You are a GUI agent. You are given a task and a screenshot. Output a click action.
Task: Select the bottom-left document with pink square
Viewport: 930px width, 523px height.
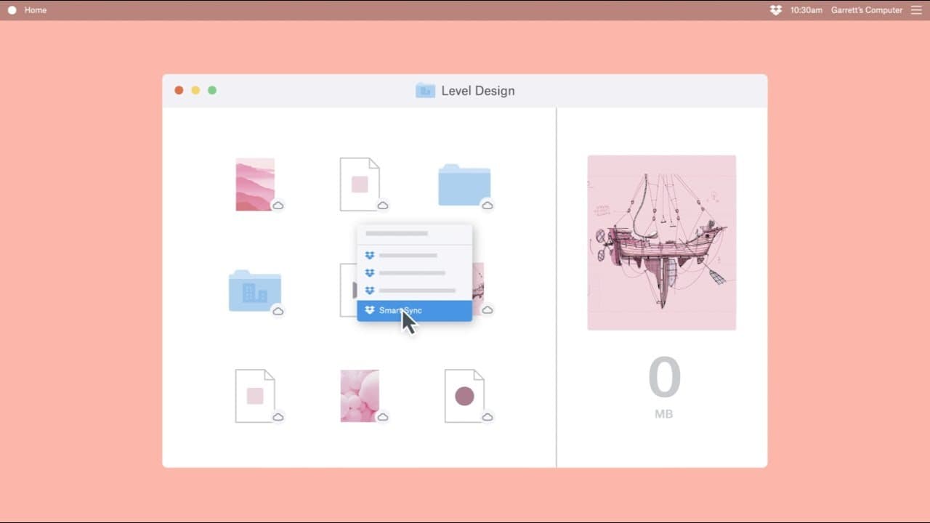tap(255, 396)
